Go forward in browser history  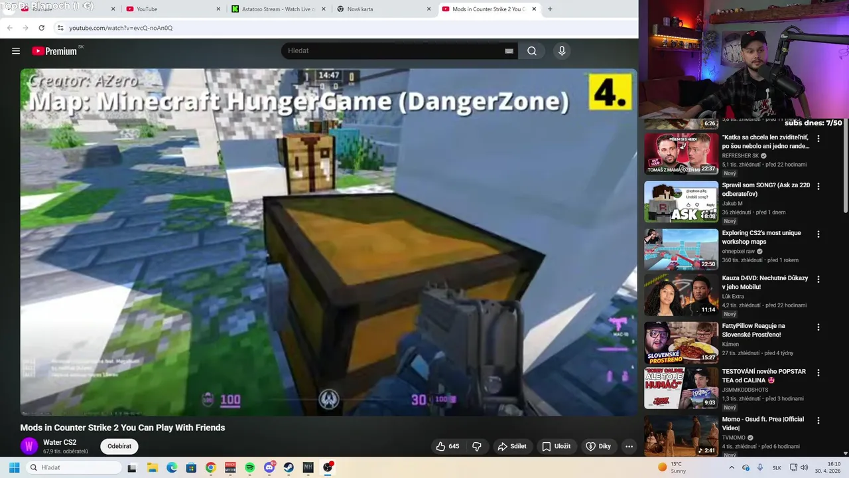point(25,28)
